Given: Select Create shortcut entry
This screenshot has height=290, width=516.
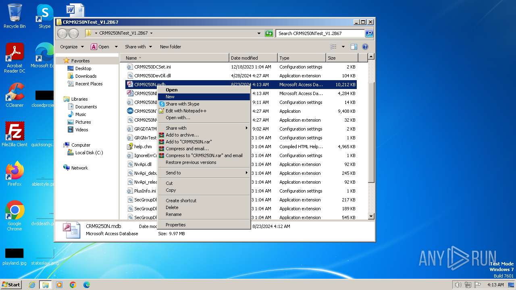Looking at the screenshot, I should pos(204,201).
